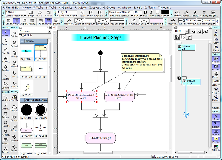Choose the Polyline tool
Image resolution: width=222 pixels, height=160 pixels.
(x=14, y=34)
